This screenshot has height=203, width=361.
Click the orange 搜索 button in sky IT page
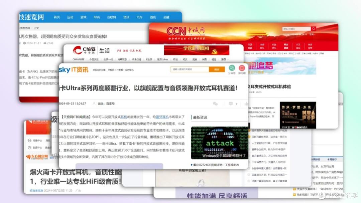click(217, 69)
